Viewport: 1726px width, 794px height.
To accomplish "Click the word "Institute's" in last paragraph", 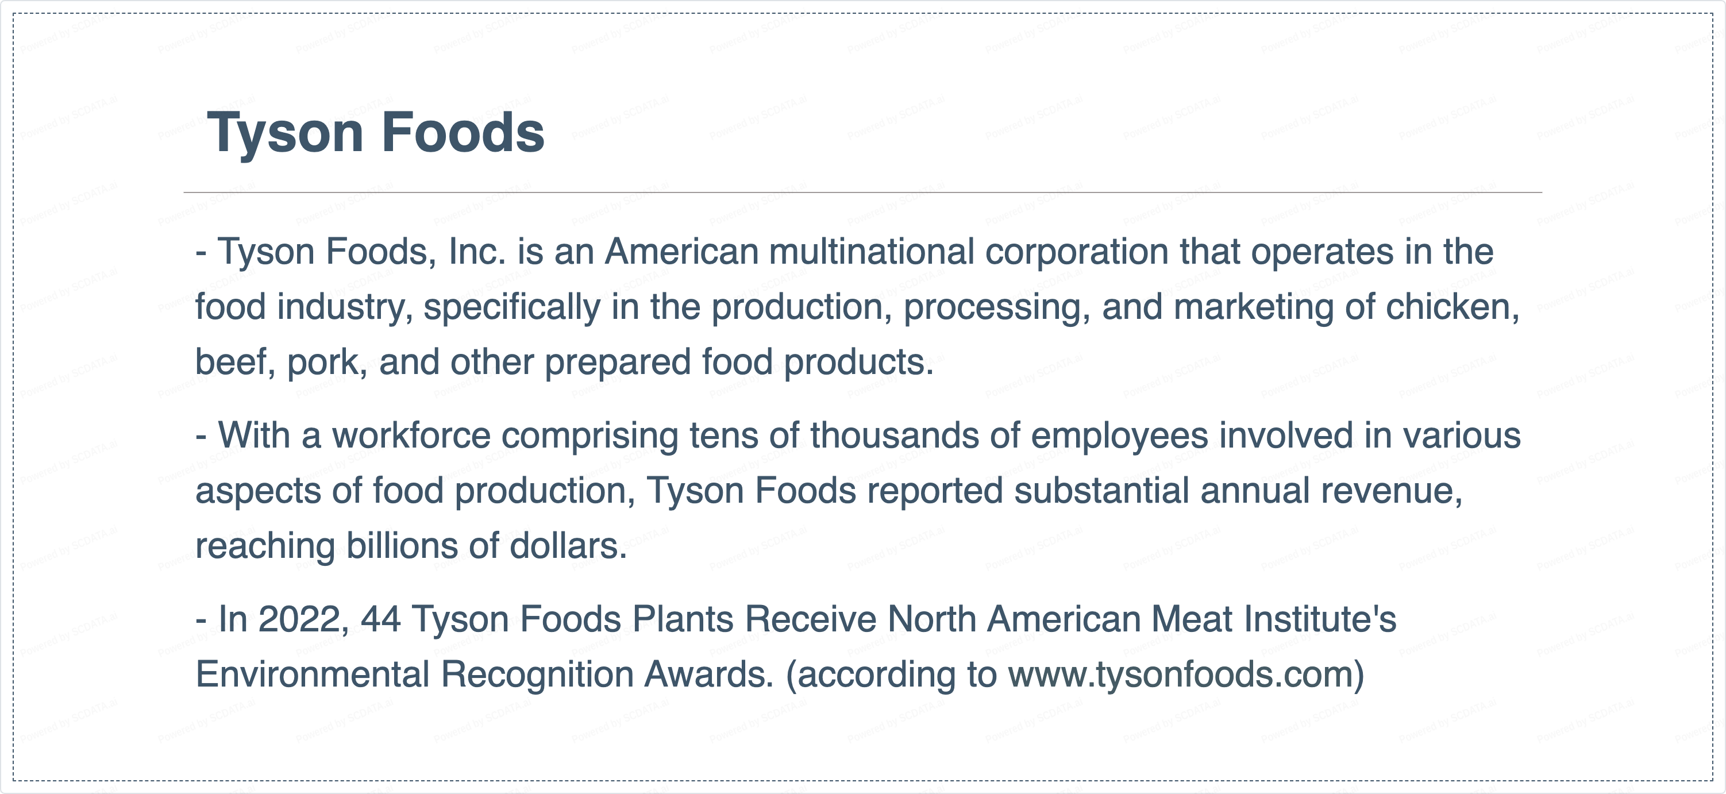I will (1320, 619).
